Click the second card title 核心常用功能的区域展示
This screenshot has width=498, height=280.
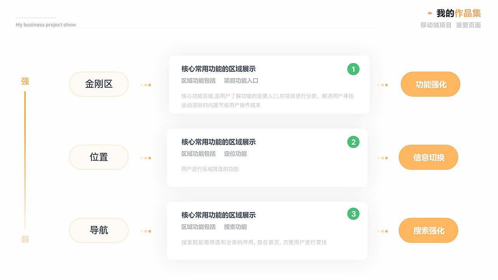(x=219, y=142)
